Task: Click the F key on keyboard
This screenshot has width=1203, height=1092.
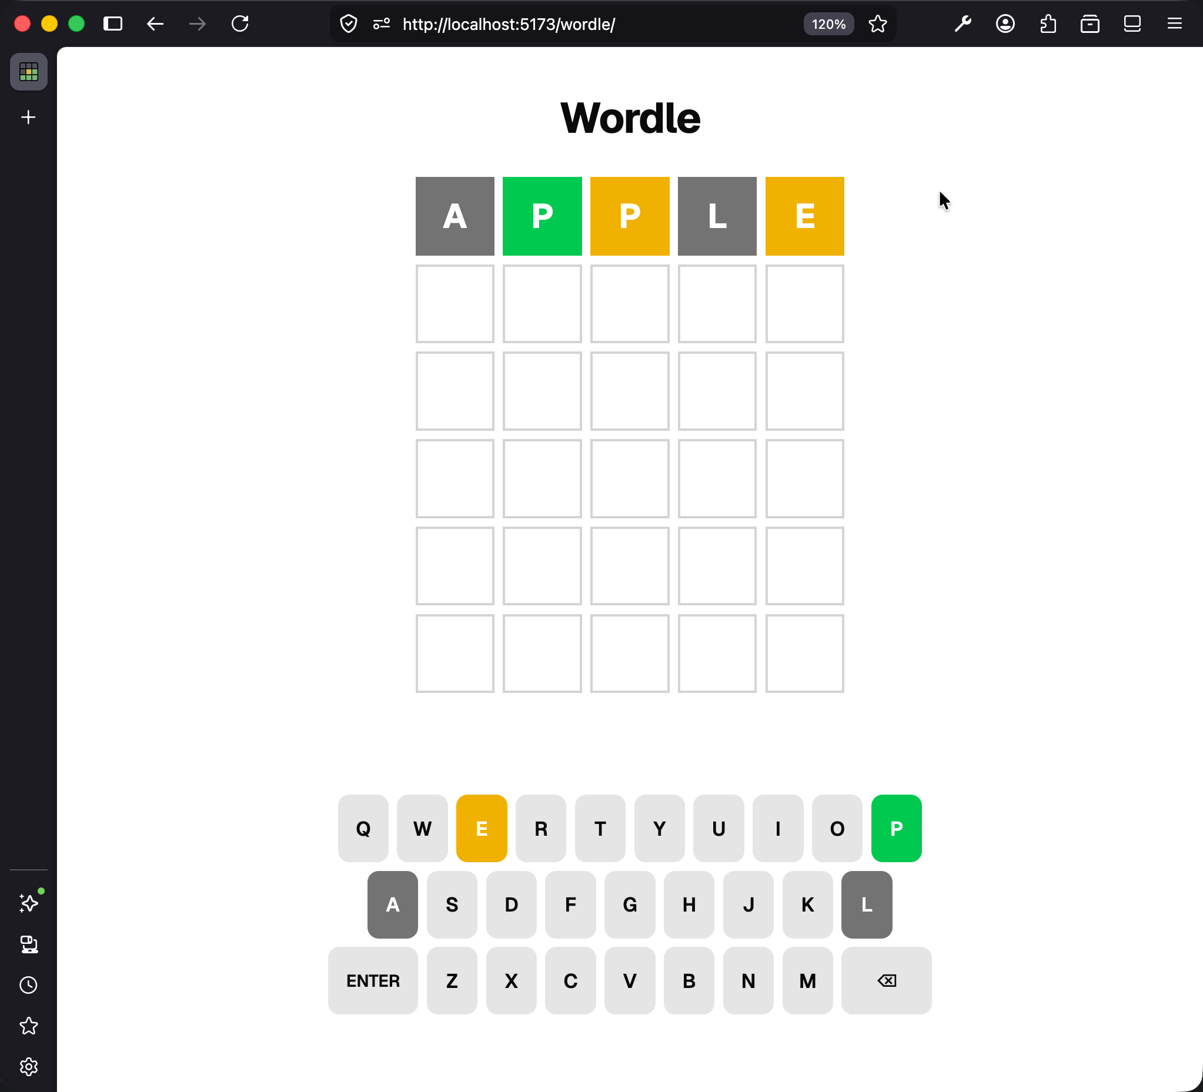Action: pos(570,904)
